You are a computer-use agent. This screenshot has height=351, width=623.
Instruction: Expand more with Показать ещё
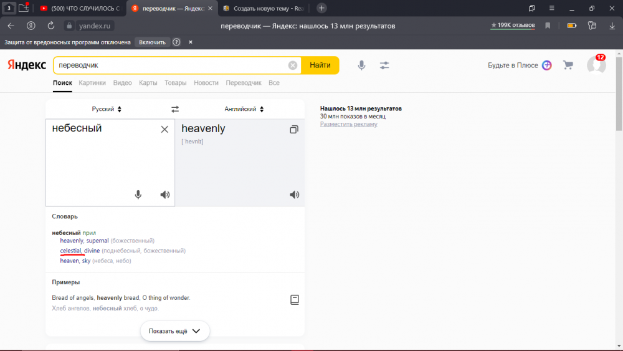click(175, 330)
